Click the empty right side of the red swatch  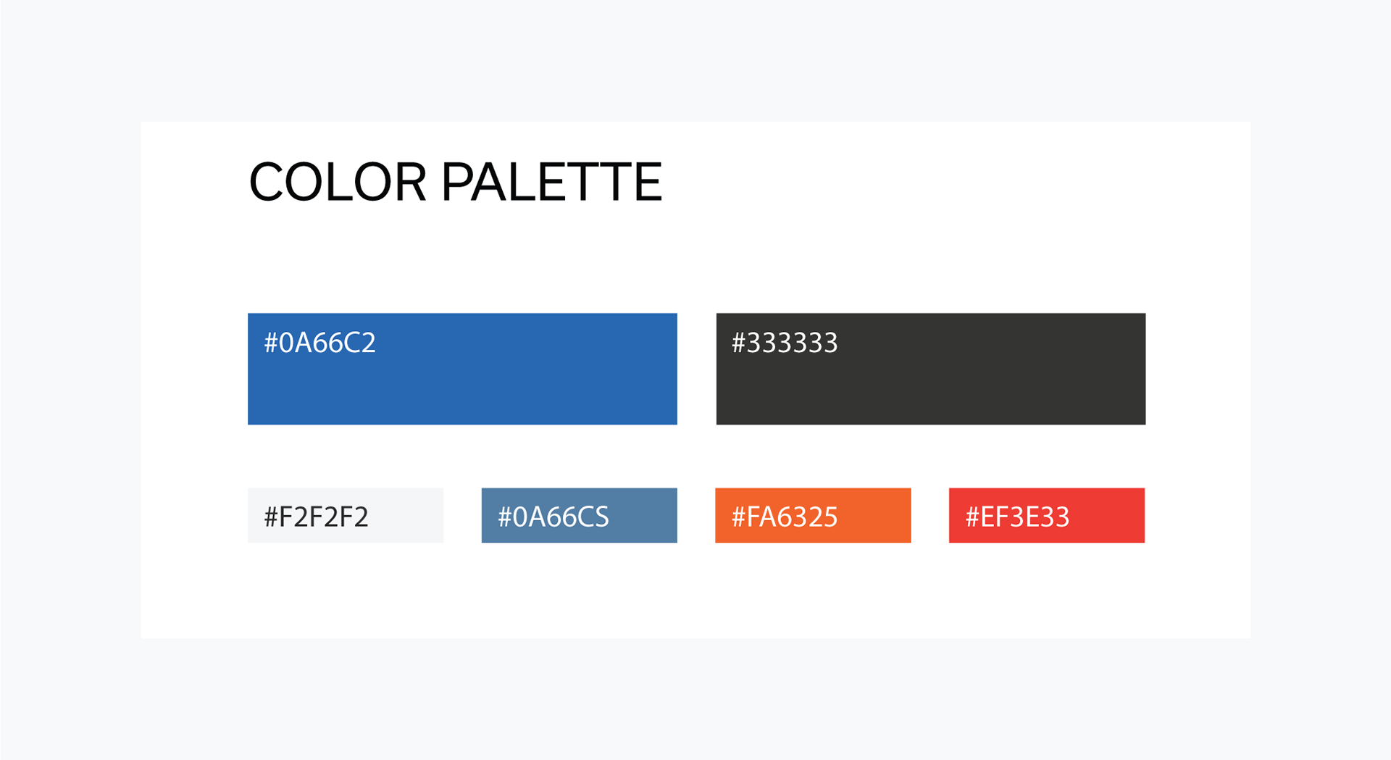(1108, 515)
